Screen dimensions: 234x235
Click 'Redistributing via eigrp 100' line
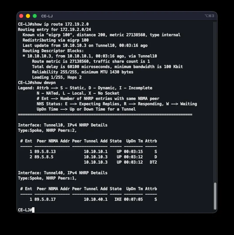(56, 40)
